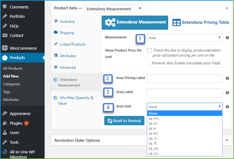The width and height of the screenshot is (234, 159).
Task: Click the Extendons Measurement sidebar logo icon
Action: 56,80
